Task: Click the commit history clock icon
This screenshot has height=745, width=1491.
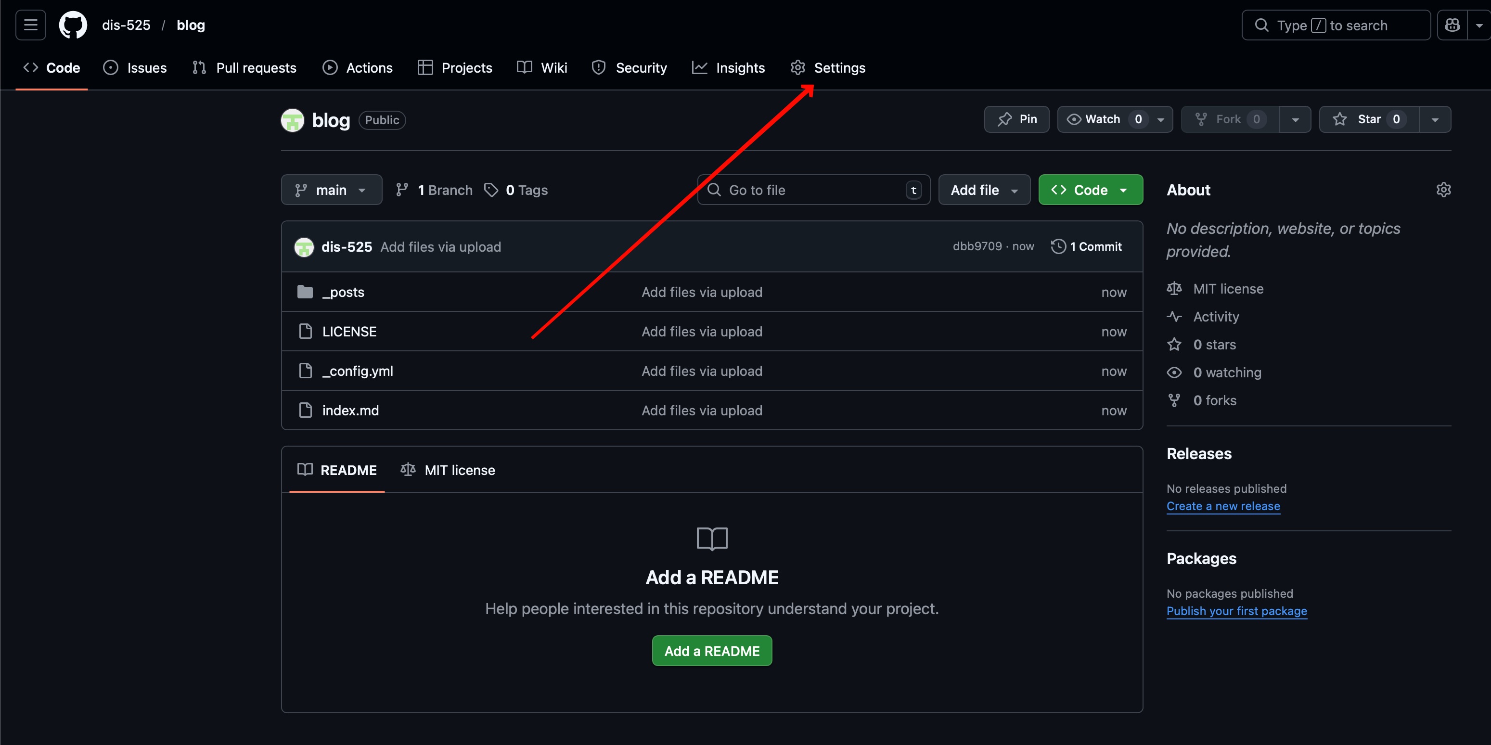Action: (1058, 246)
